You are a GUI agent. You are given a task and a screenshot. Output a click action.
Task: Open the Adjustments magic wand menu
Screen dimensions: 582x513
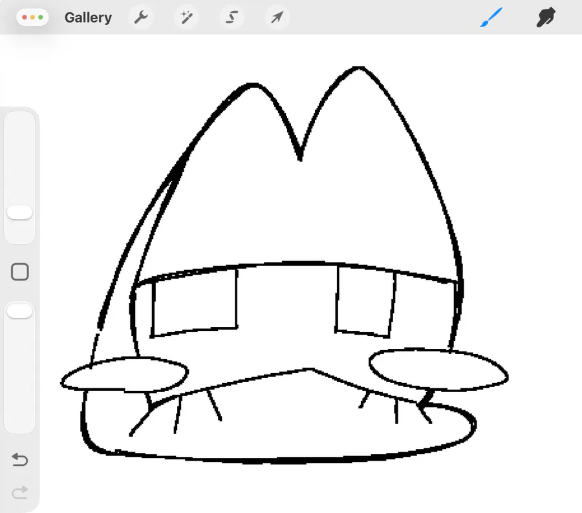(186, 17)
